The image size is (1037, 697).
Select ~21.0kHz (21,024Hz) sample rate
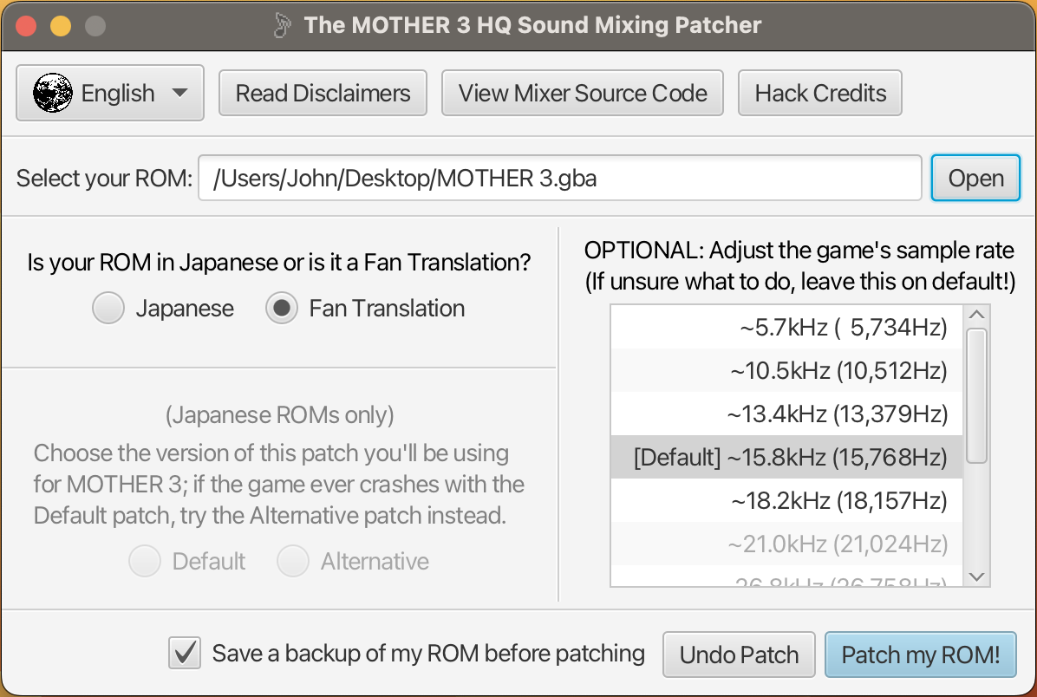(x=786, y=544)
